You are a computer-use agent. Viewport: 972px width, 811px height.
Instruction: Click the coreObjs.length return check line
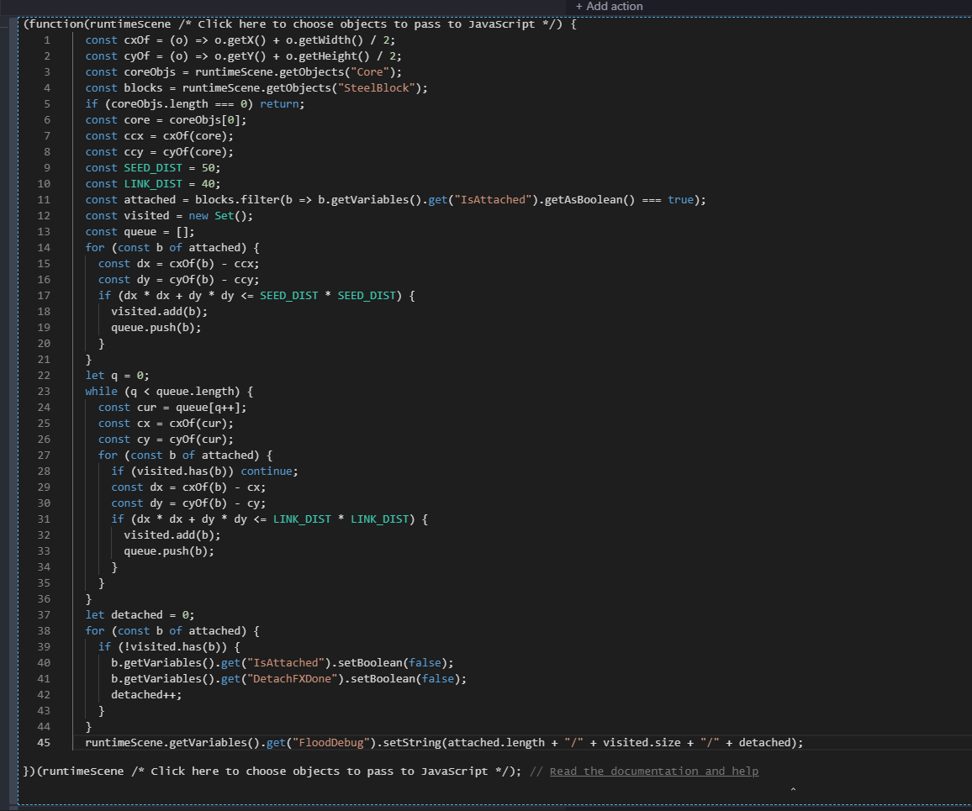point(194,104)
